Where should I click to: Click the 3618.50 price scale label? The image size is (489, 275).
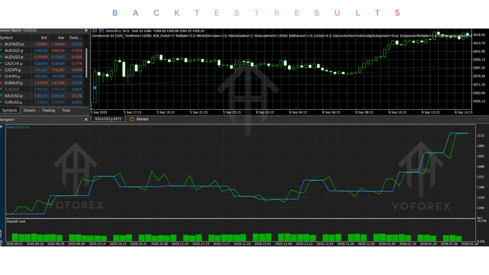(479, 35)
